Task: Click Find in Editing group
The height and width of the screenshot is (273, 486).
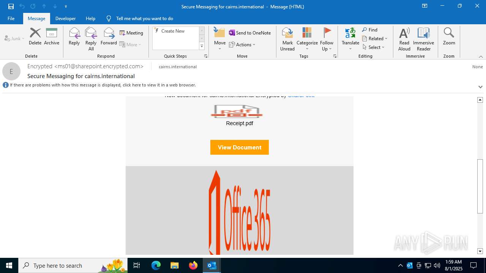Action: coord(370,30)
